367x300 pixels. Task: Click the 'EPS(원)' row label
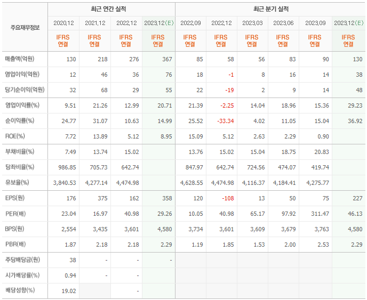15,198
